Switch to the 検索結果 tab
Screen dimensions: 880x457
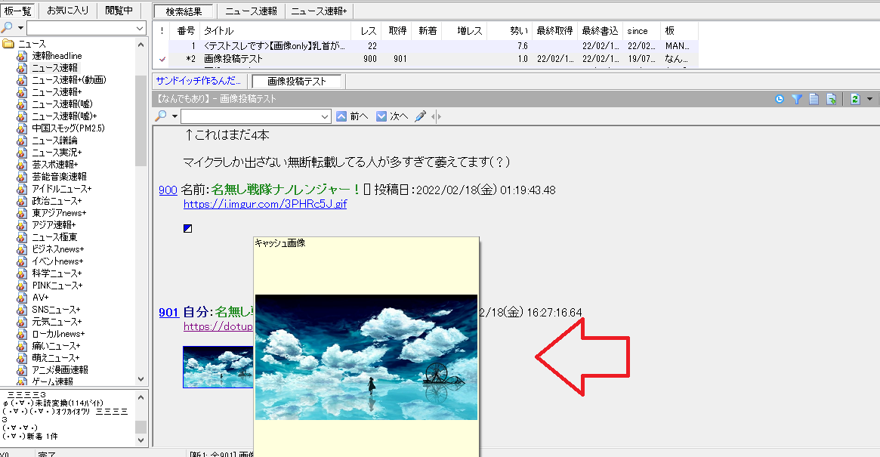pos(184,11)
